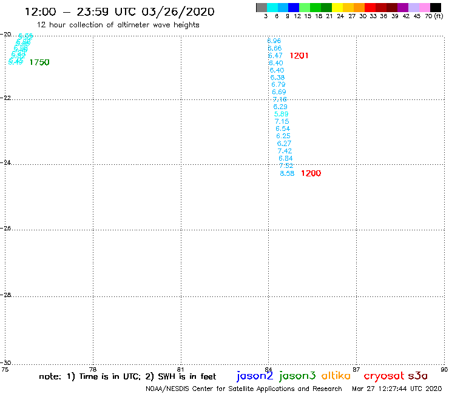Select the pure blue swatch in the scale
449x394 pixels.
tap(294, 7)
